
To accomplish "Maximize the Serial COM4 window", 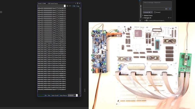I will coord(78,3).
